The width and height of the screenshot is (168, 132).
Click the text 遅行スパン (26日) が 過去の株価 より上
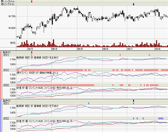click(x=38, y=73)
